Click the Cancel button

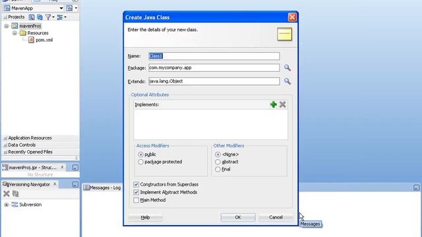[x=276, y=217]
